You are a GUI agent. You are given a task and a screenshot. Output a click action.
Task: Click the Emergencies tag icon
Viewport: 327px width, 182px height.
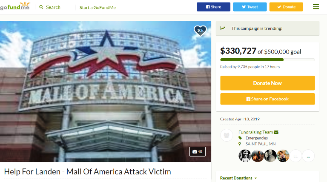click(x=240, y=138)
